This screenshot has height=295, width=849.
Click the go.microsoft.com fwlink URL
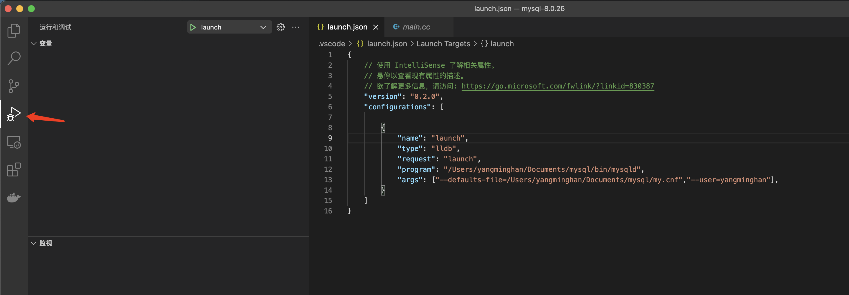tap(557, 86)
